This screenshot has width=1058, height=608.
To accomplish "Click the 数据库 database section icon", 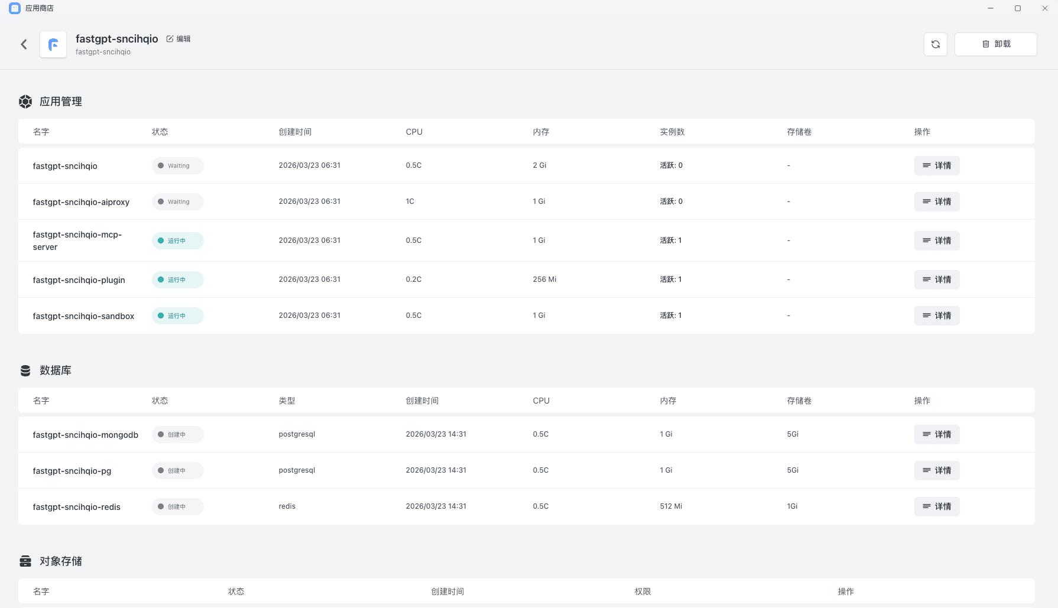I will (25, 370).
